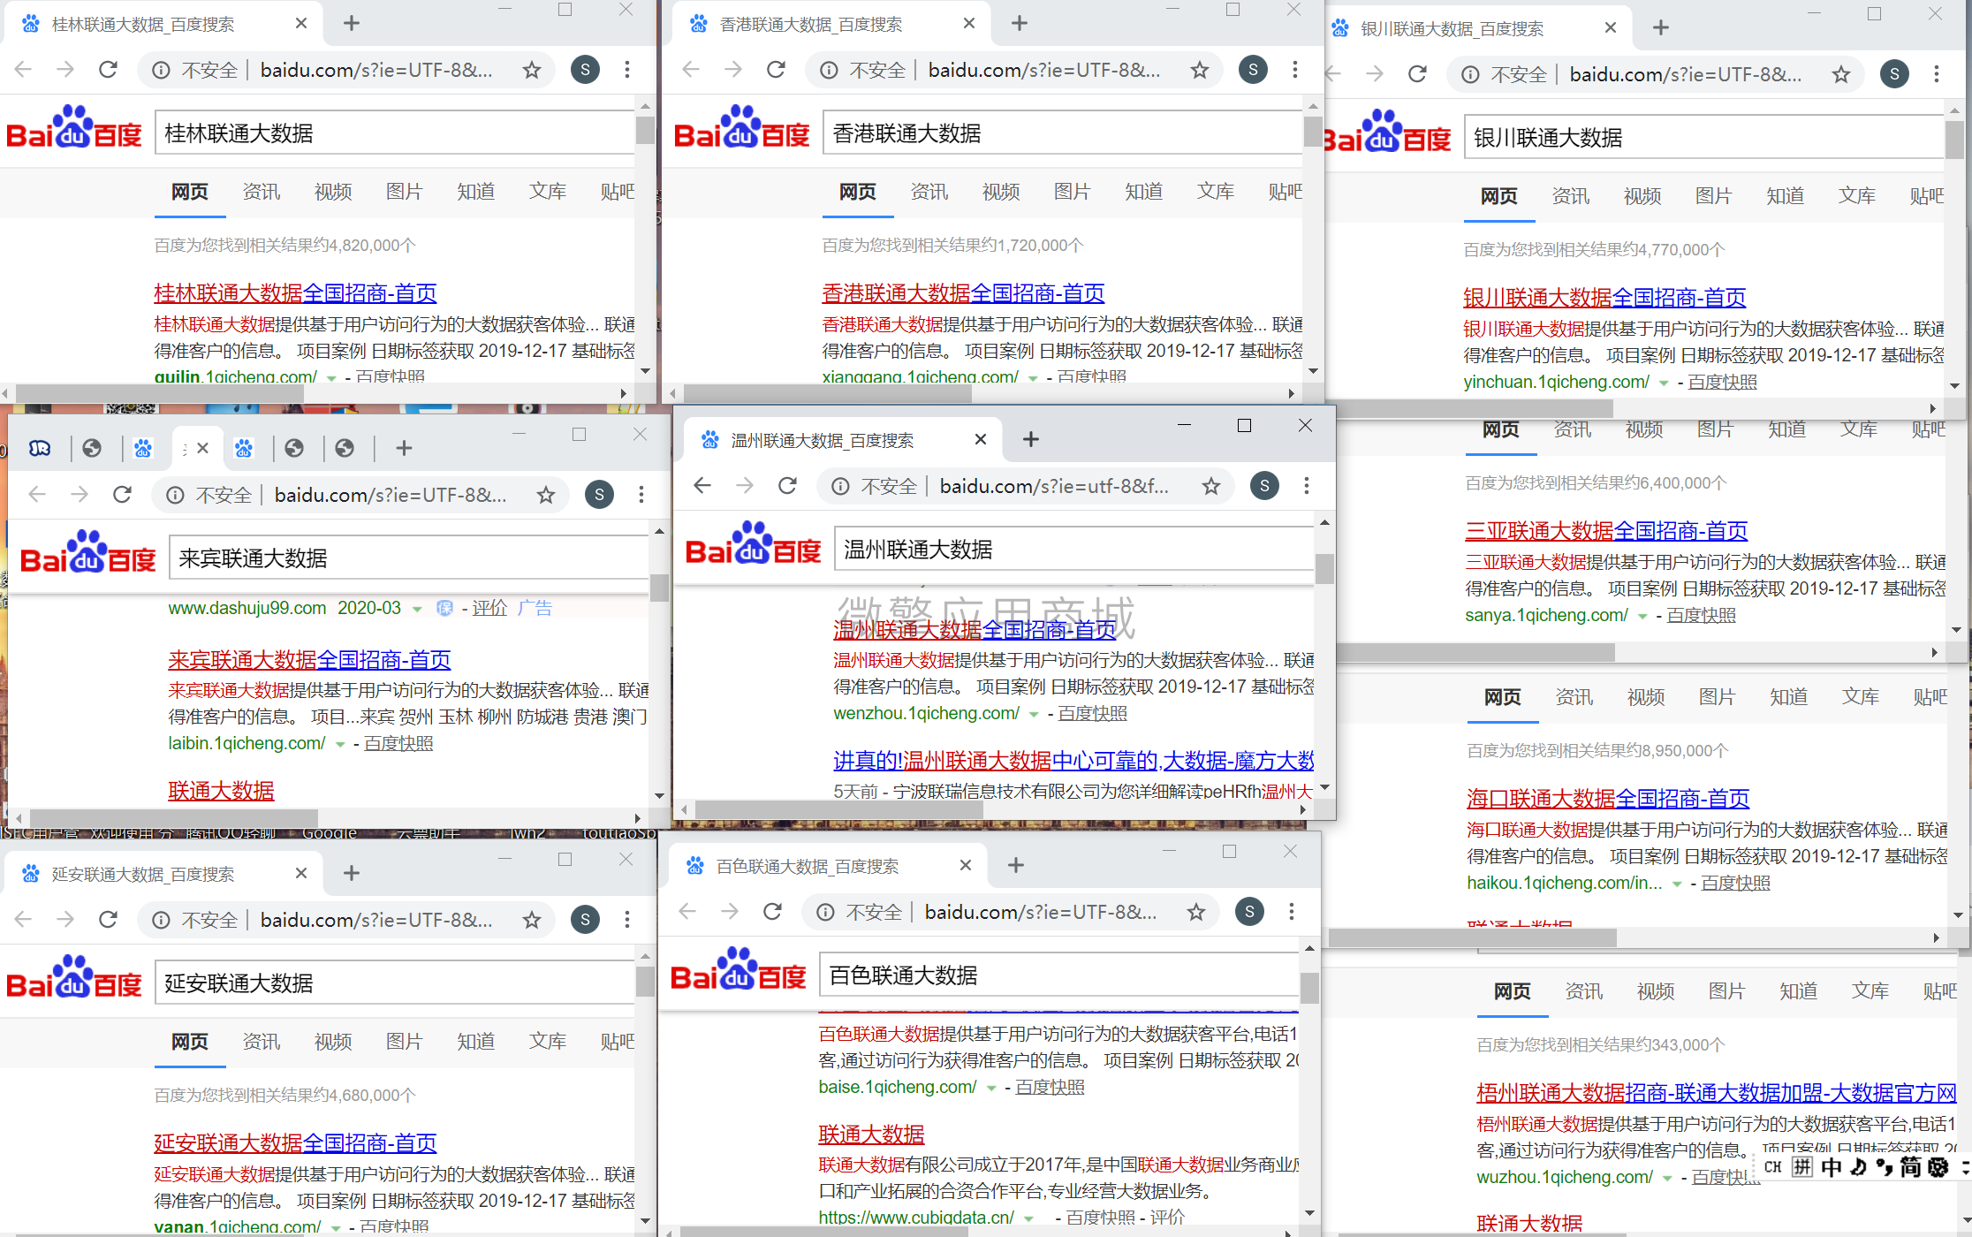
Task: Switch to 资讯 tab in 桂林联通大数据 window
Action: [x=262, y=192]
